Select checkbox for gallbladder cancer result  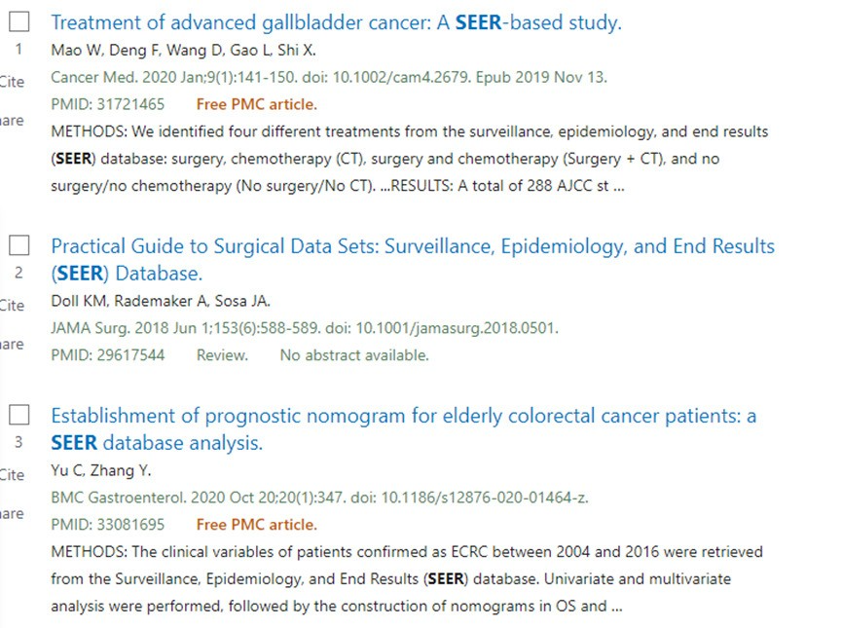[19, 21]
